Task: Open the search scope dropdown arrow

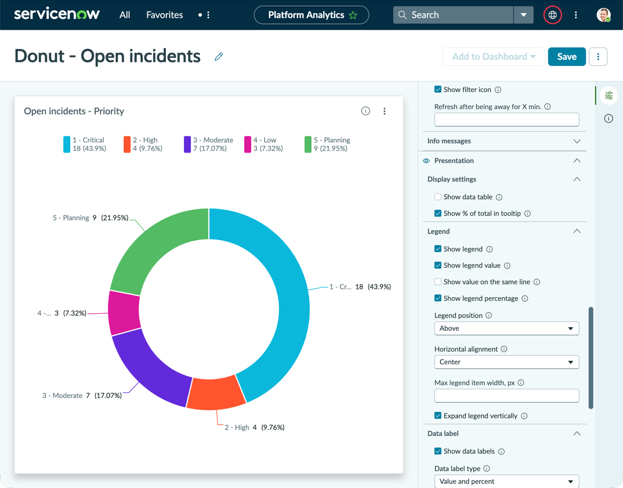Action: point(524,15)
